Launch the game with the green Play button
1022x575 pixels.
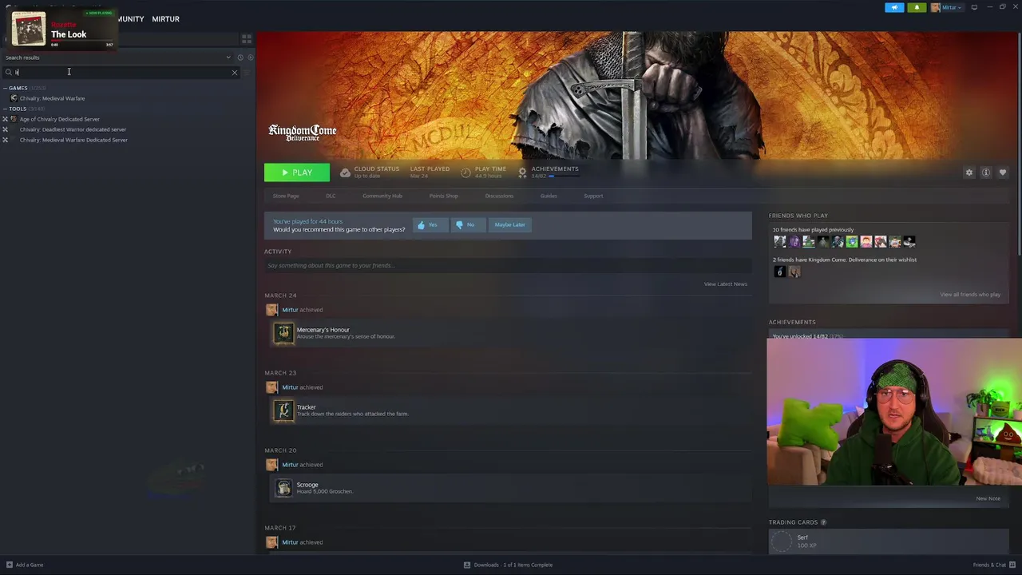click(x=297, y=172)
